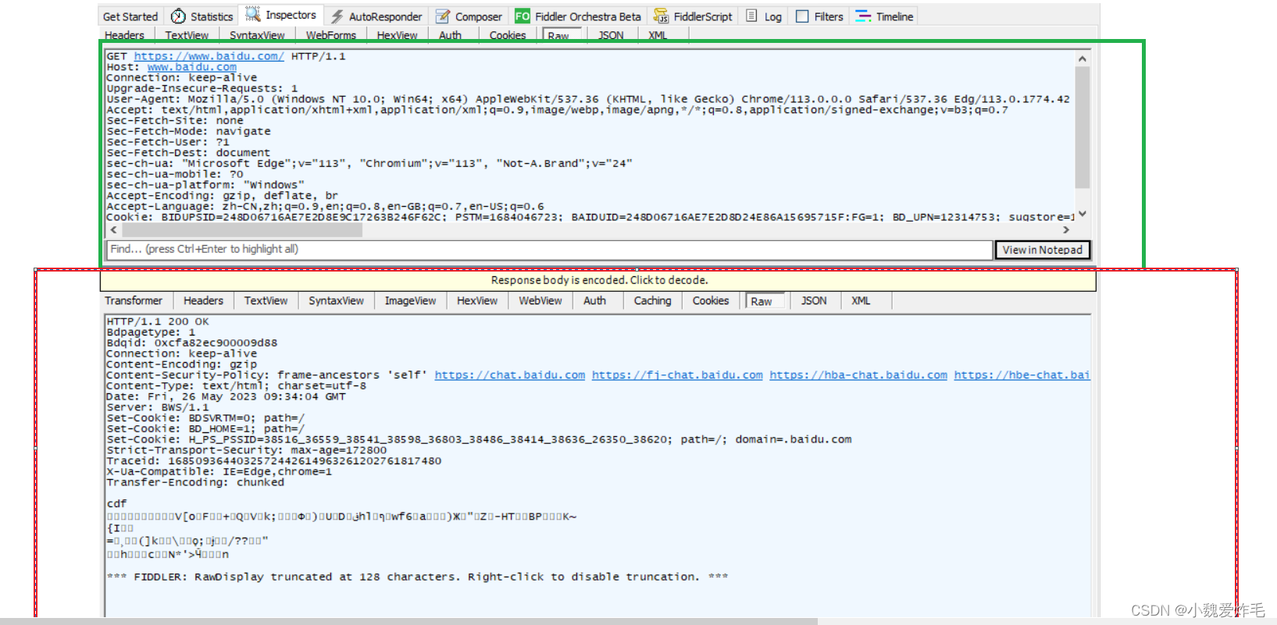Screen dimensions: 1277x625
Task: Click 'Content-Encoding: gzip' response header
Action: pos(182,364)
